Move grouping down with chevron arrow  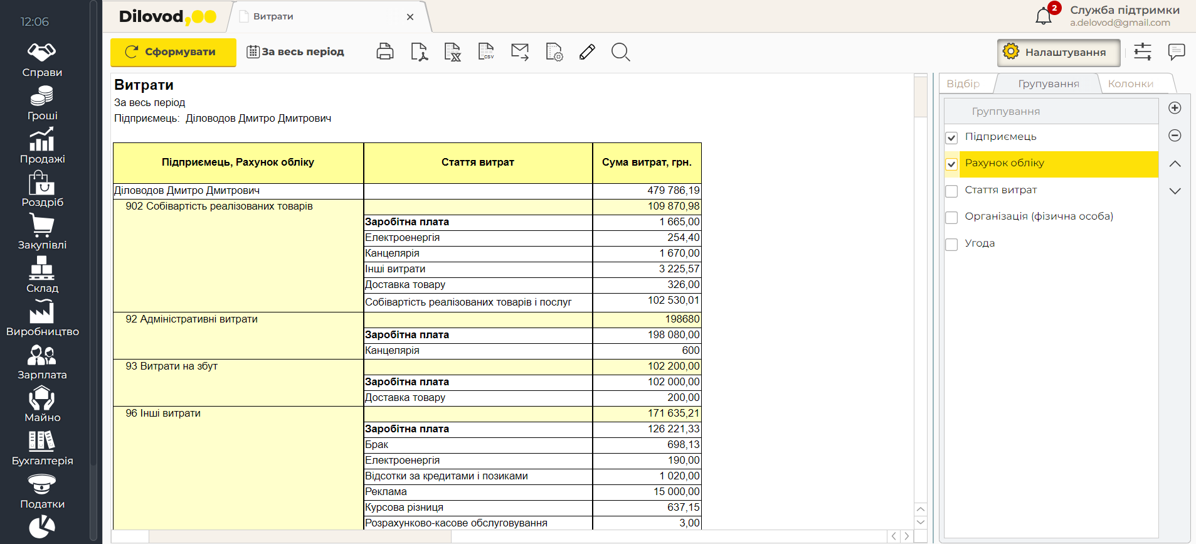point(1175,191)
